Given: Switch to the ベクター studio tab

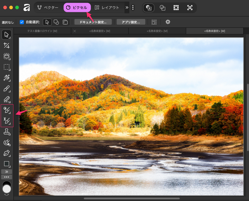Looking at the screenshot, I should coord(48,7).
